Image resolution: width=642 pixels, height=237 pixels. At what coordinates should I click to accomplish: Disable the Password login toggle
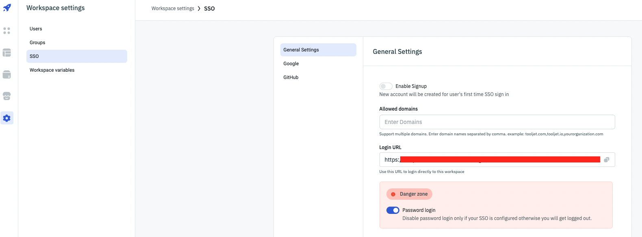point(393,210)
